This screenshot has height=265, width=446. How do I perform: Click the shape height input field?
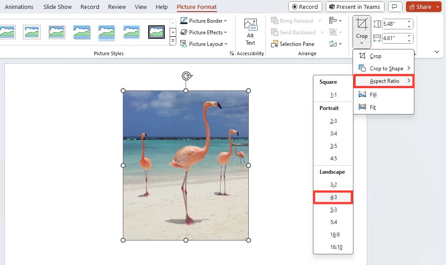point(394,24)
